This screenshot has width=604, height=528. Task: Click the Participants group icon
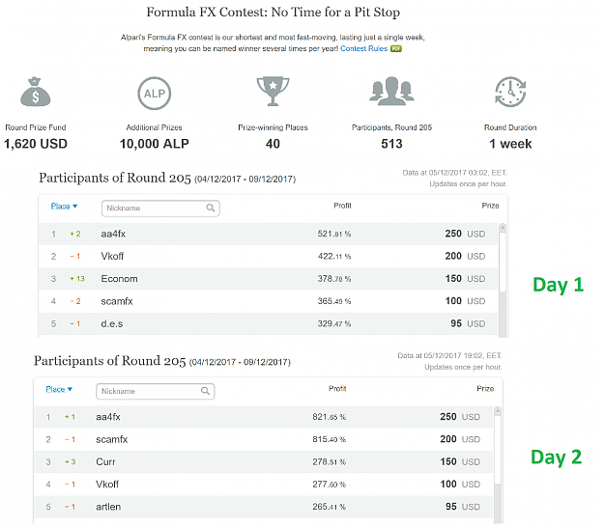tap(391, 91)
